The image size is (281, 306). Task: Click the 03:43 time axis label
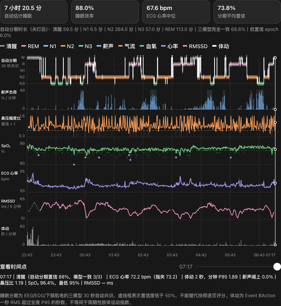[172, 255]
